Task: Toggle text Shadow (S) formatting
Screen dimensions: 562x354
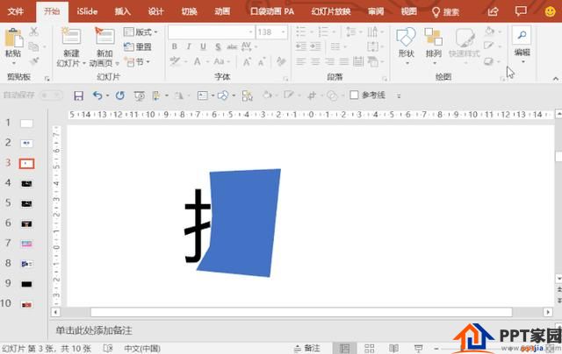Action: coord(218,46)
